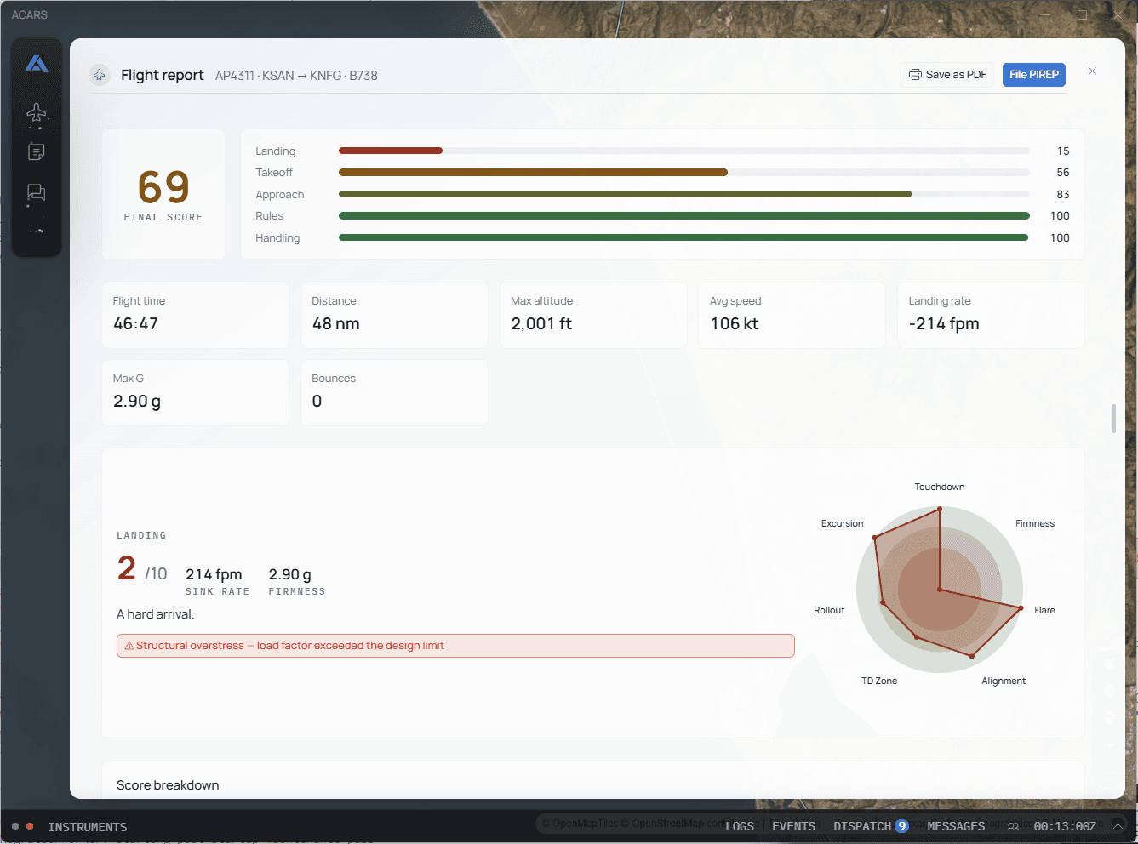The height and width of the screenshot is (844, 1138).
Task: File the PIREP
Action: pyautogui.click(x=1034, y=75)
